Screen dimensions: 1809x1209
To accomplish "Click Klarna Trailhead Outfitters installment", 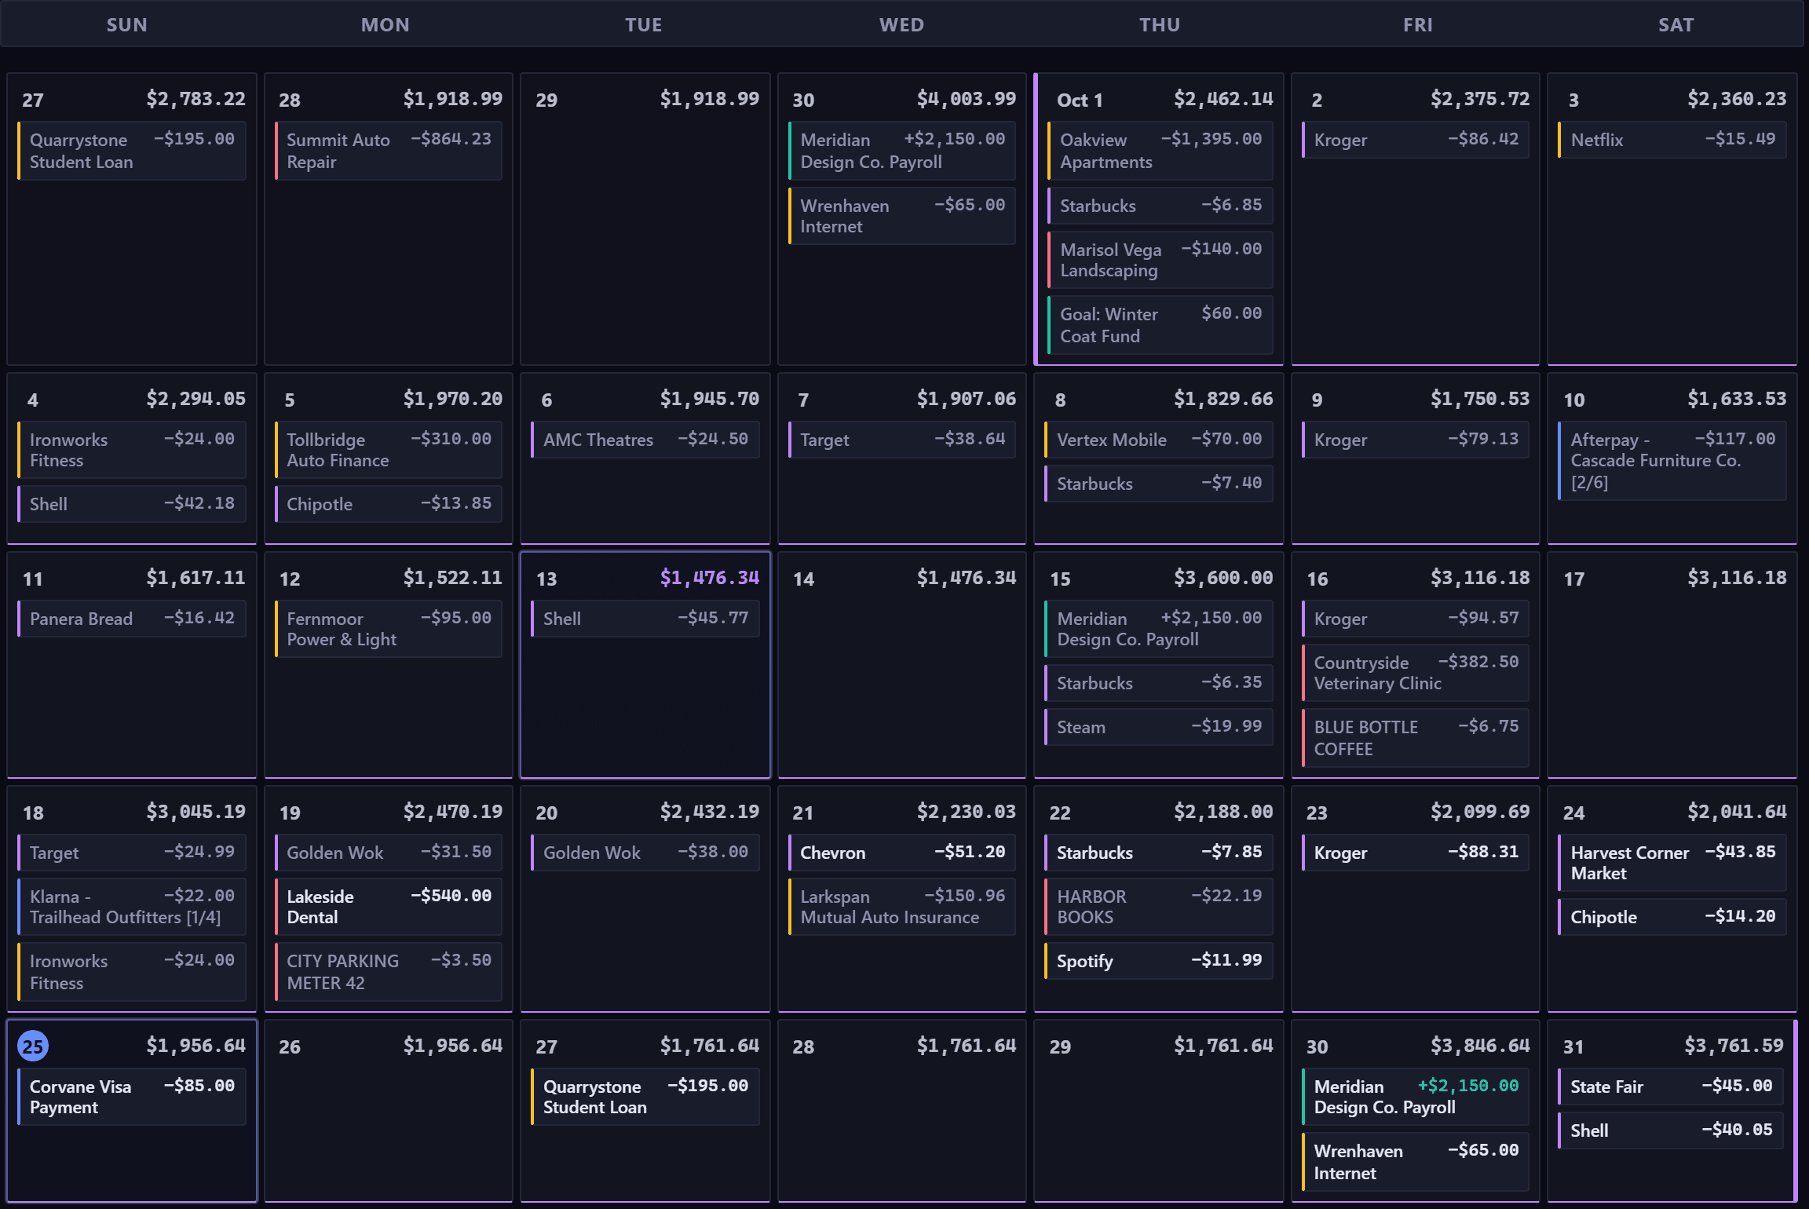I will click(x=132, y=907).
